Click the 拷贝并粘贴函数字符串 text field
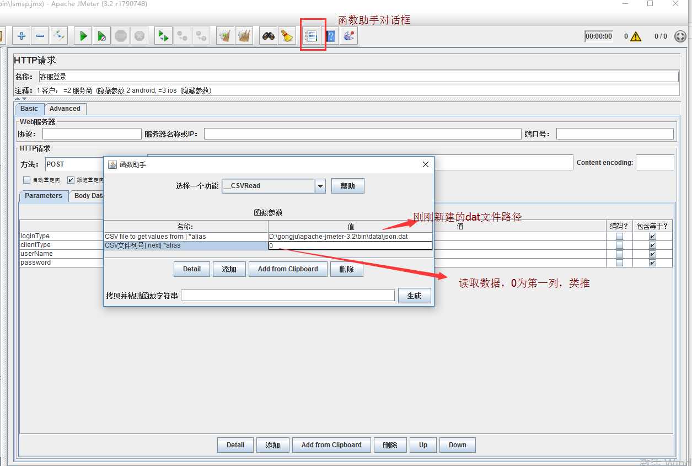The image size is (692, 466). 288,296
